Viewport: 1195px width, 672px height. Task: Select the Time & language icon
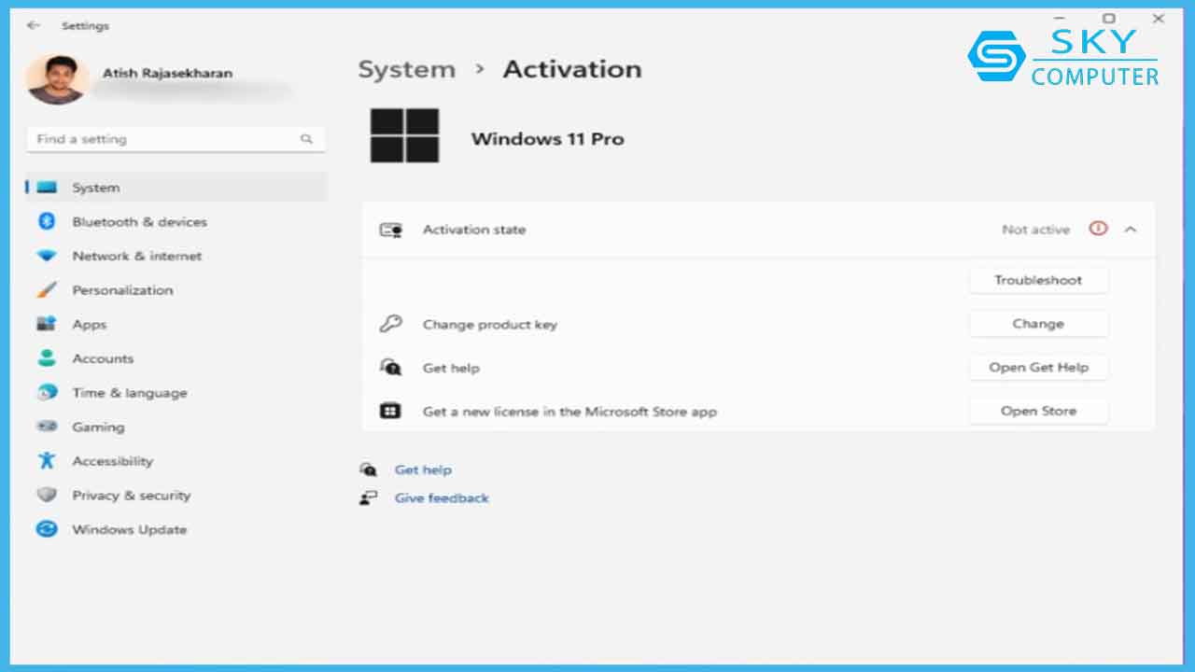tap(47, 393)
